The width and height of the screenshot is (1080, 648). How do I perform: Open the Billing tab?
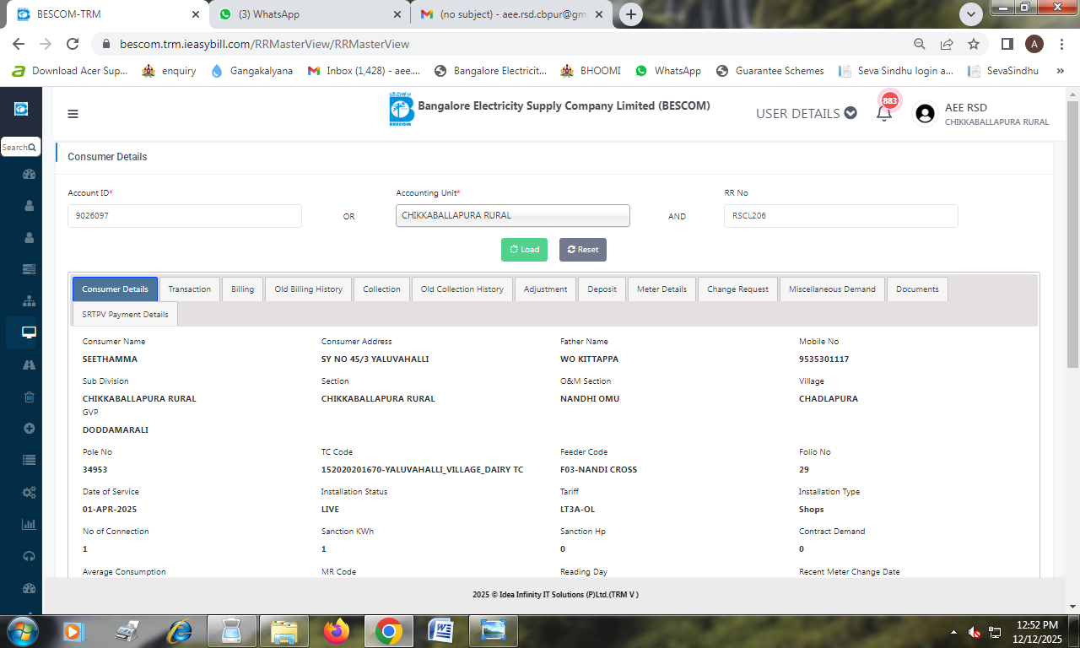click(243, 289)
